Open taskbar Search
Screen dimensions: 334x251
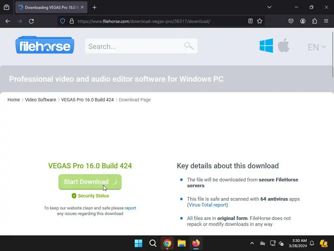tap(153, 243)
